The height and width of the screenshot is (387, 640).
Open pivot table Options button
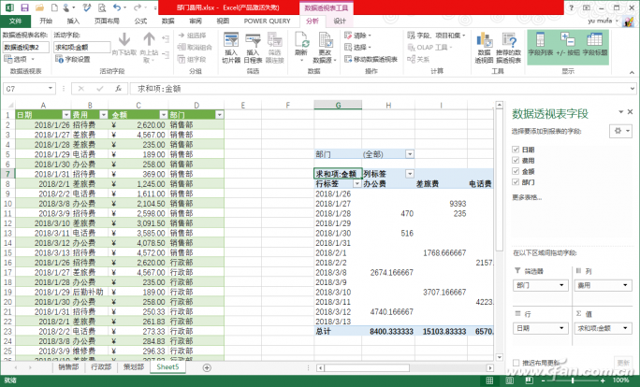[19, 60]
